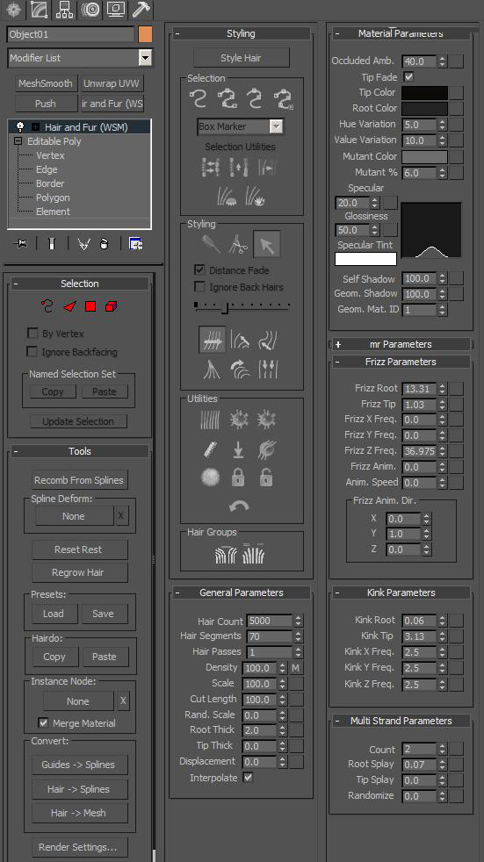
Task: Click the Style Hair button
Action: [x=241, y=58]
